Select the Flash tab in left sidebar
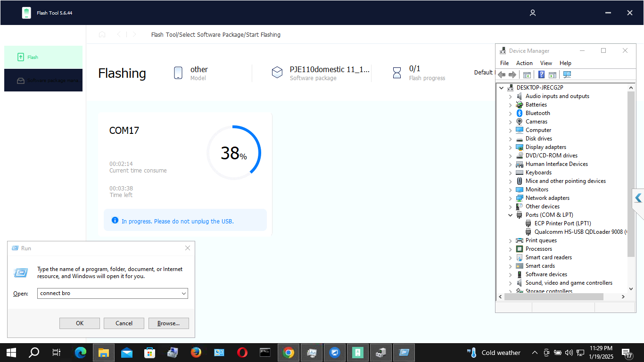Screen dimensions: 644x362 43,57
